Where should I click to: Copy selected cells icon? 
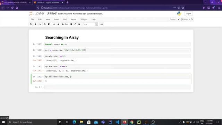[x=45, y=24]
